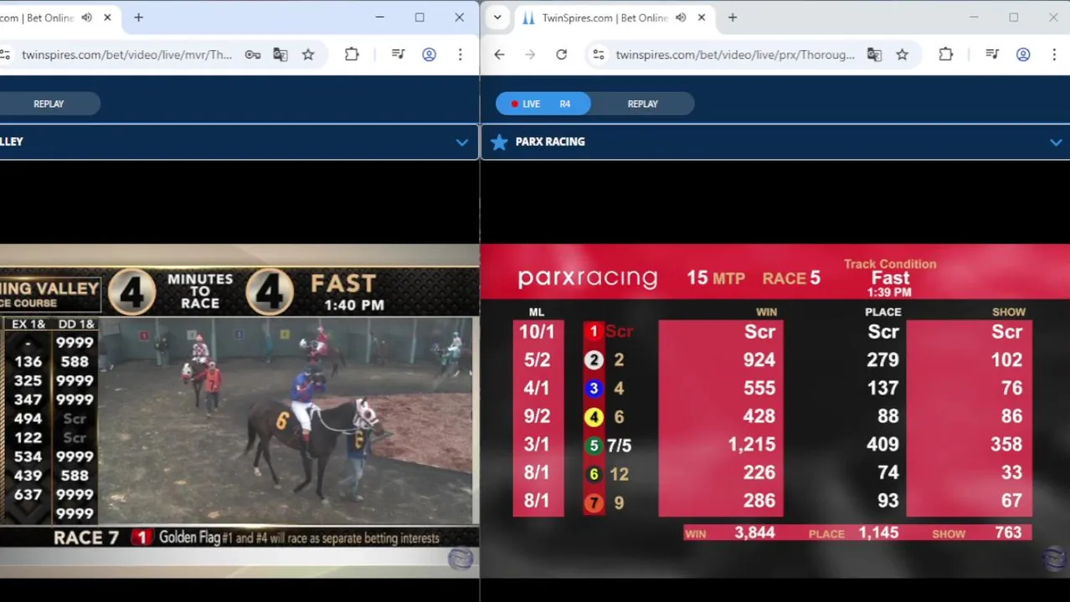
Task: Open a new tab in the right window
Action: point(733,18)
